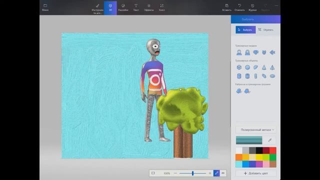Open the more options ellipsis menu
Viewport: 320px width, 180px height.
click(276, 5)
